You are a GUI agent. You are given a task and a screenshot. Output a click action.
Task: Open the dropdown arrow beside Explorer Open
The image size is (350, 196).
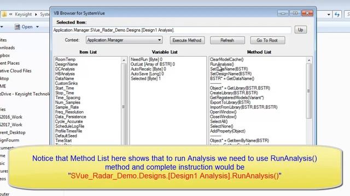pos(38,27)
